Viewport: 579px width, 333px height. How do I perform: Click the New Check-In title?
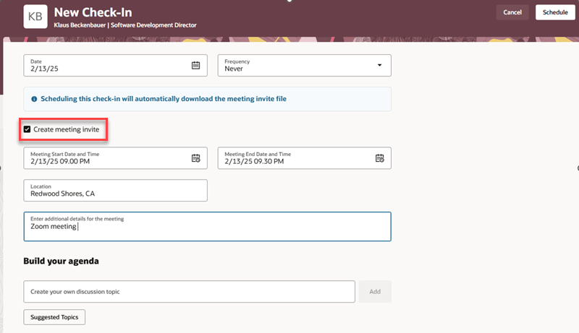point(93,12)
